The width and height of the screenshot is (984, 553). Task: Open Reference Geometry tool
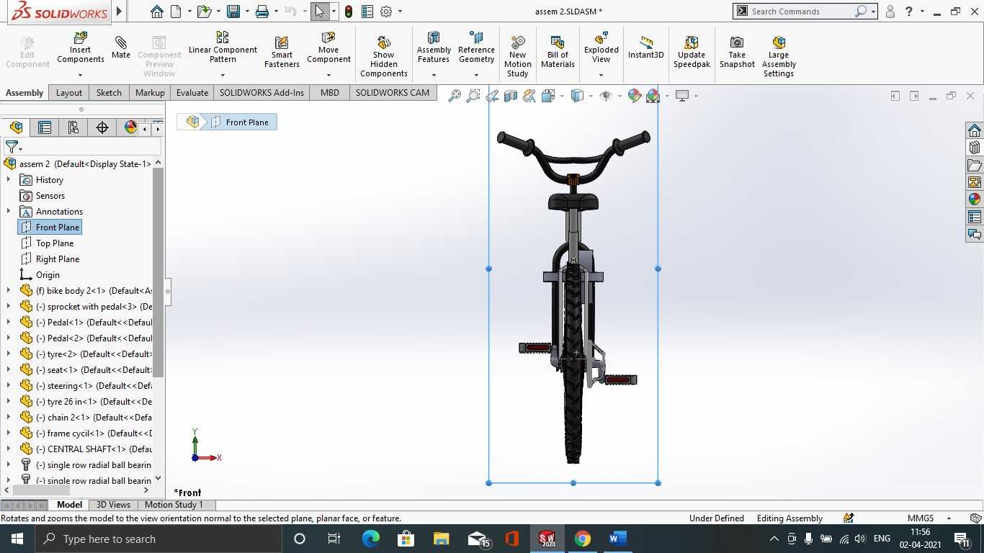[x=476, y=48]
